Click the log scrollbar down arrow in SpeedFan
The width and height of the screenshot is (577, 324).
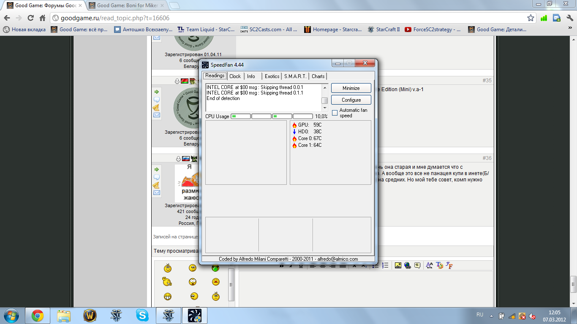pyautogui.click(x=325, y=108)
